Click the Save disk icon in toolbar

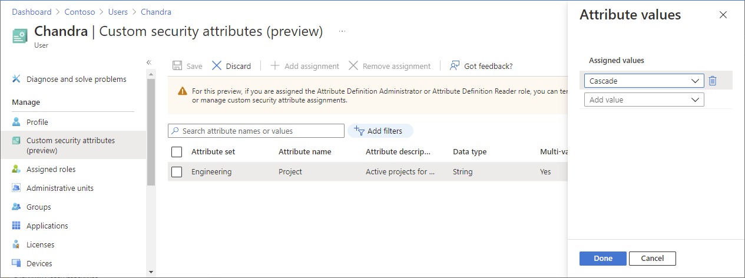tap(177, 66)
